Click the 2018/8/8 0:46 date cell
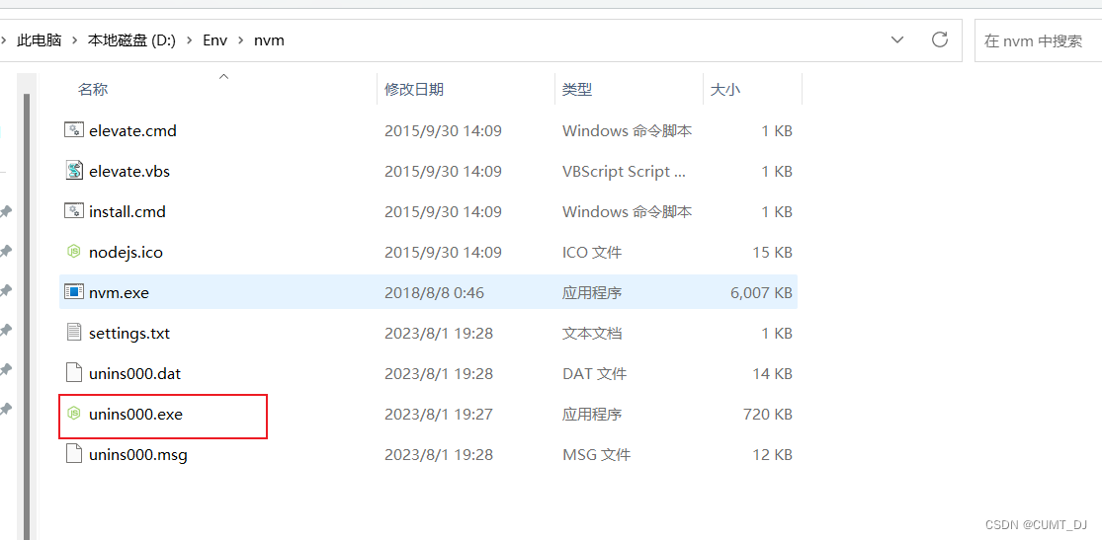Screen dimensions: 1102x540 [x=434, y=293]
